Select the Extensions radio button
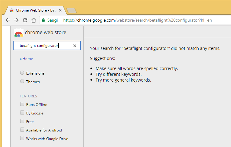The height and width of the screenshot is (147, 231). coord(22,73)
